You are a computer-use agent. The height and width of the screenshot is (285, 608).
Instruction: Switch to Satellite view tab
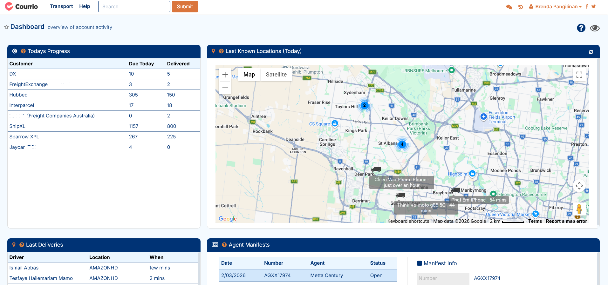[x=276, y=75]
